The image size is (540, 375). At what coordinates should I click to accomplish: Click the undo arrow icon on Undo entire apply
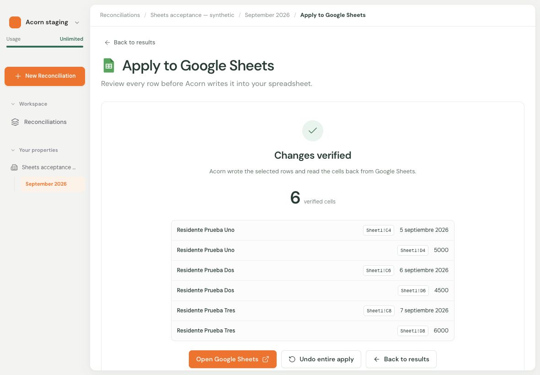(292, 359)
